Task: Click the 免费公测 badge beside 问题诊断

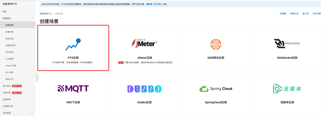Action: click(x=17, y=93)
